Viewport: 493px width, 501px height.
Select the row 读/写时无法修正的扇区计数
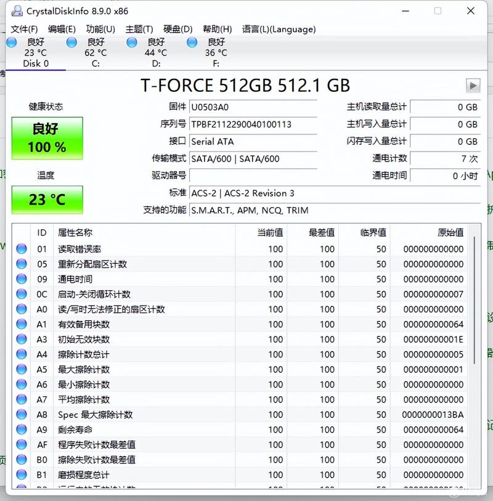click(x=240, y=309)
